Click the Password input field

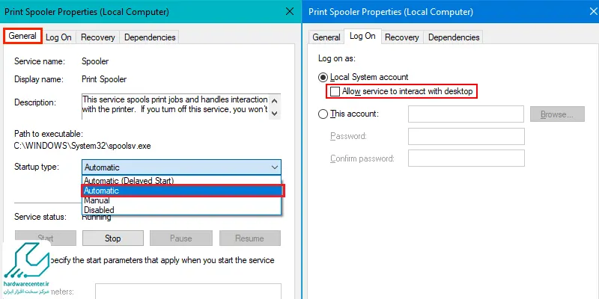[466, 136]
